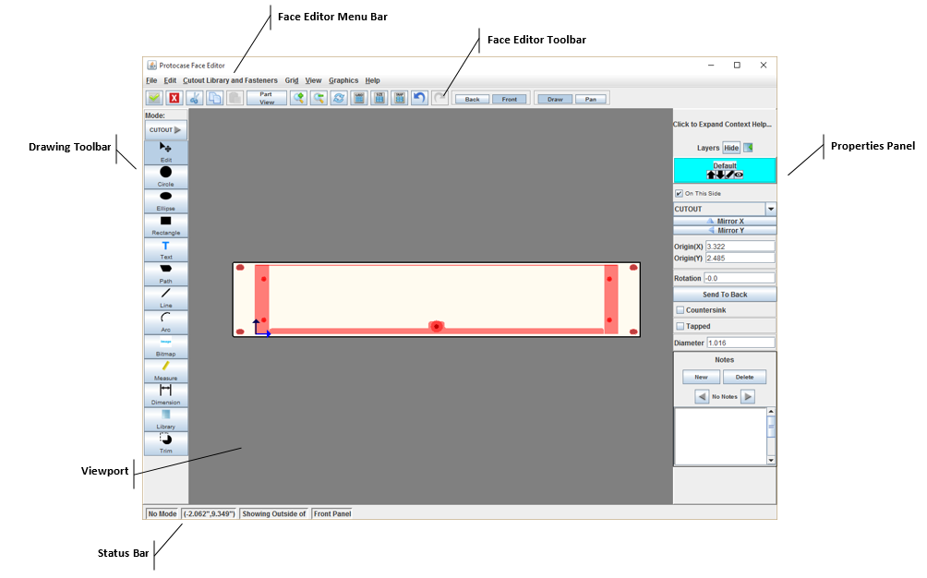This screenshot has height=578, width=927.
Task: Pick the Dimension tool
Action: point(165,394)
